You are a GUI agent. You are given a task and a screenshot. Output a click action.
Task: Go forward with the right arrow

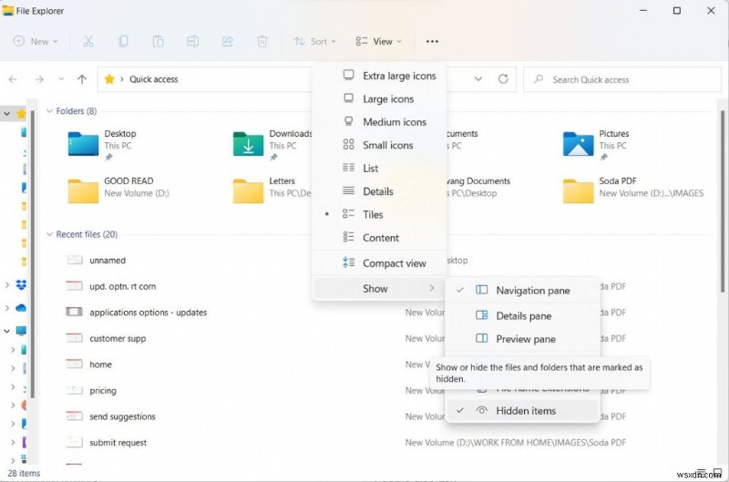pos(39,79)
